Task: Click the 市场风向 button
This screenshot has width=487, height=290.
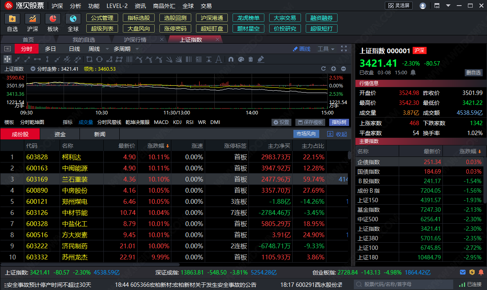Action: point(306,134)
